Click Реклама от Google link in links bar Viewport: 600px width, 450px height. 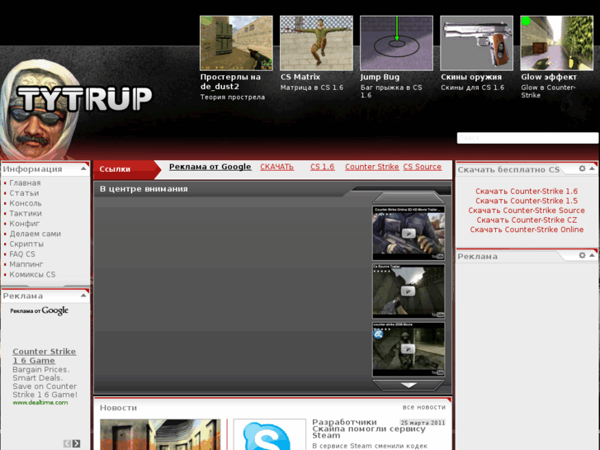210,167
